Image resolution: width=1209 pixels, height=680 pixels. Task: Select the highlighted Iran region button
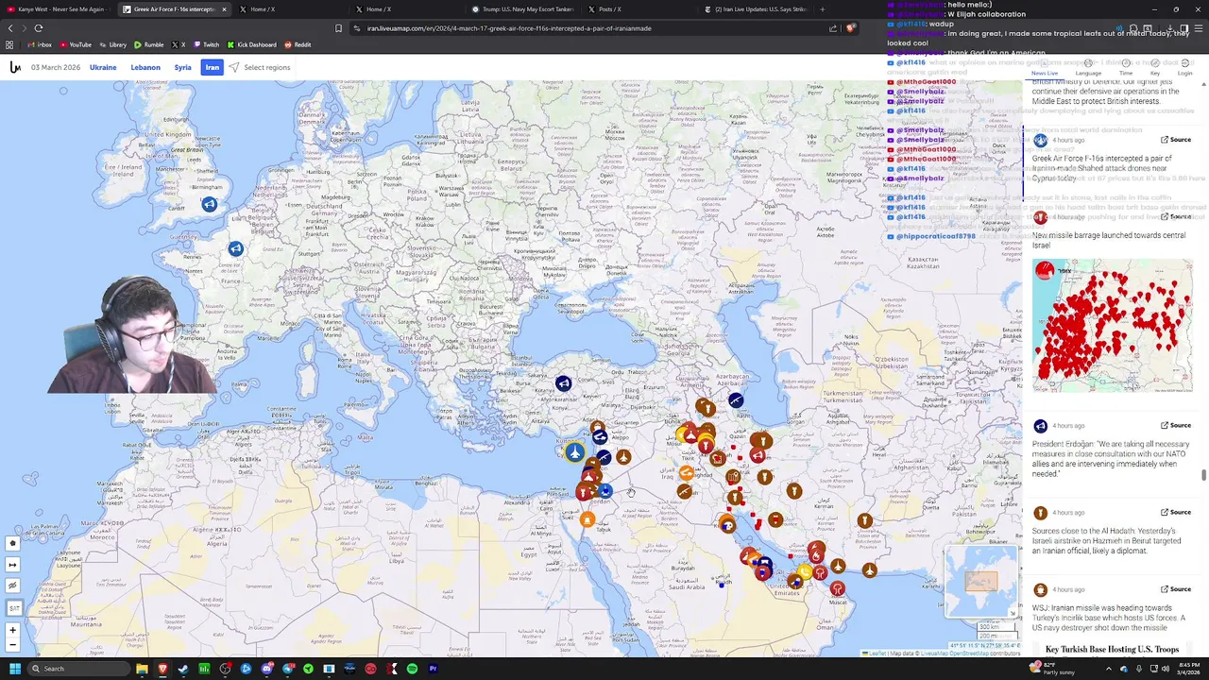point(213,67)
